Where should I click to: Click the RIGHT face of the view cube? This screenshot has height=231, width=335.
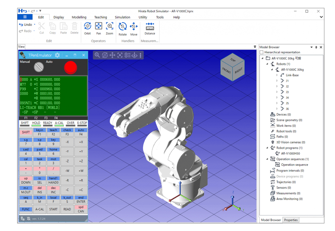[x=238, y=71]
